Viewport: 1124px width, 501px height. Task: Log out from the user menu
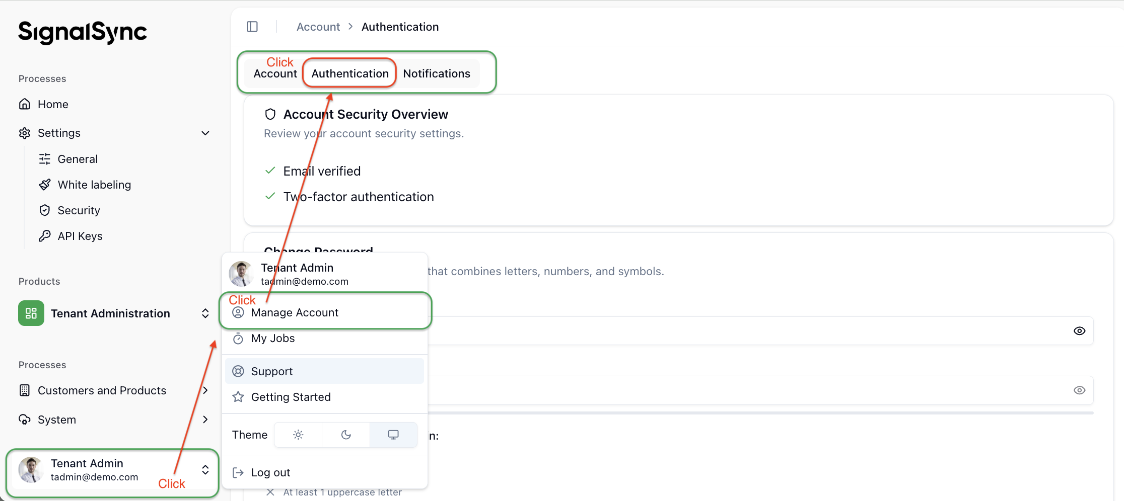[325, 472]
